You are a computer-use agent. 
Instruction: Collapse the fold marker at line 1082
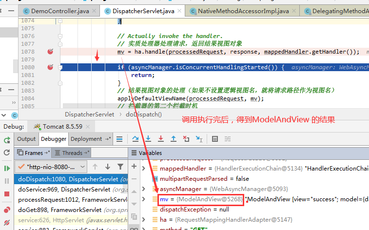pyautogui.click(x=60, y=83)
